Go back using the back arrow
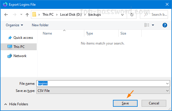The width and height of the screenshot is (172, 111). (6, 15)
